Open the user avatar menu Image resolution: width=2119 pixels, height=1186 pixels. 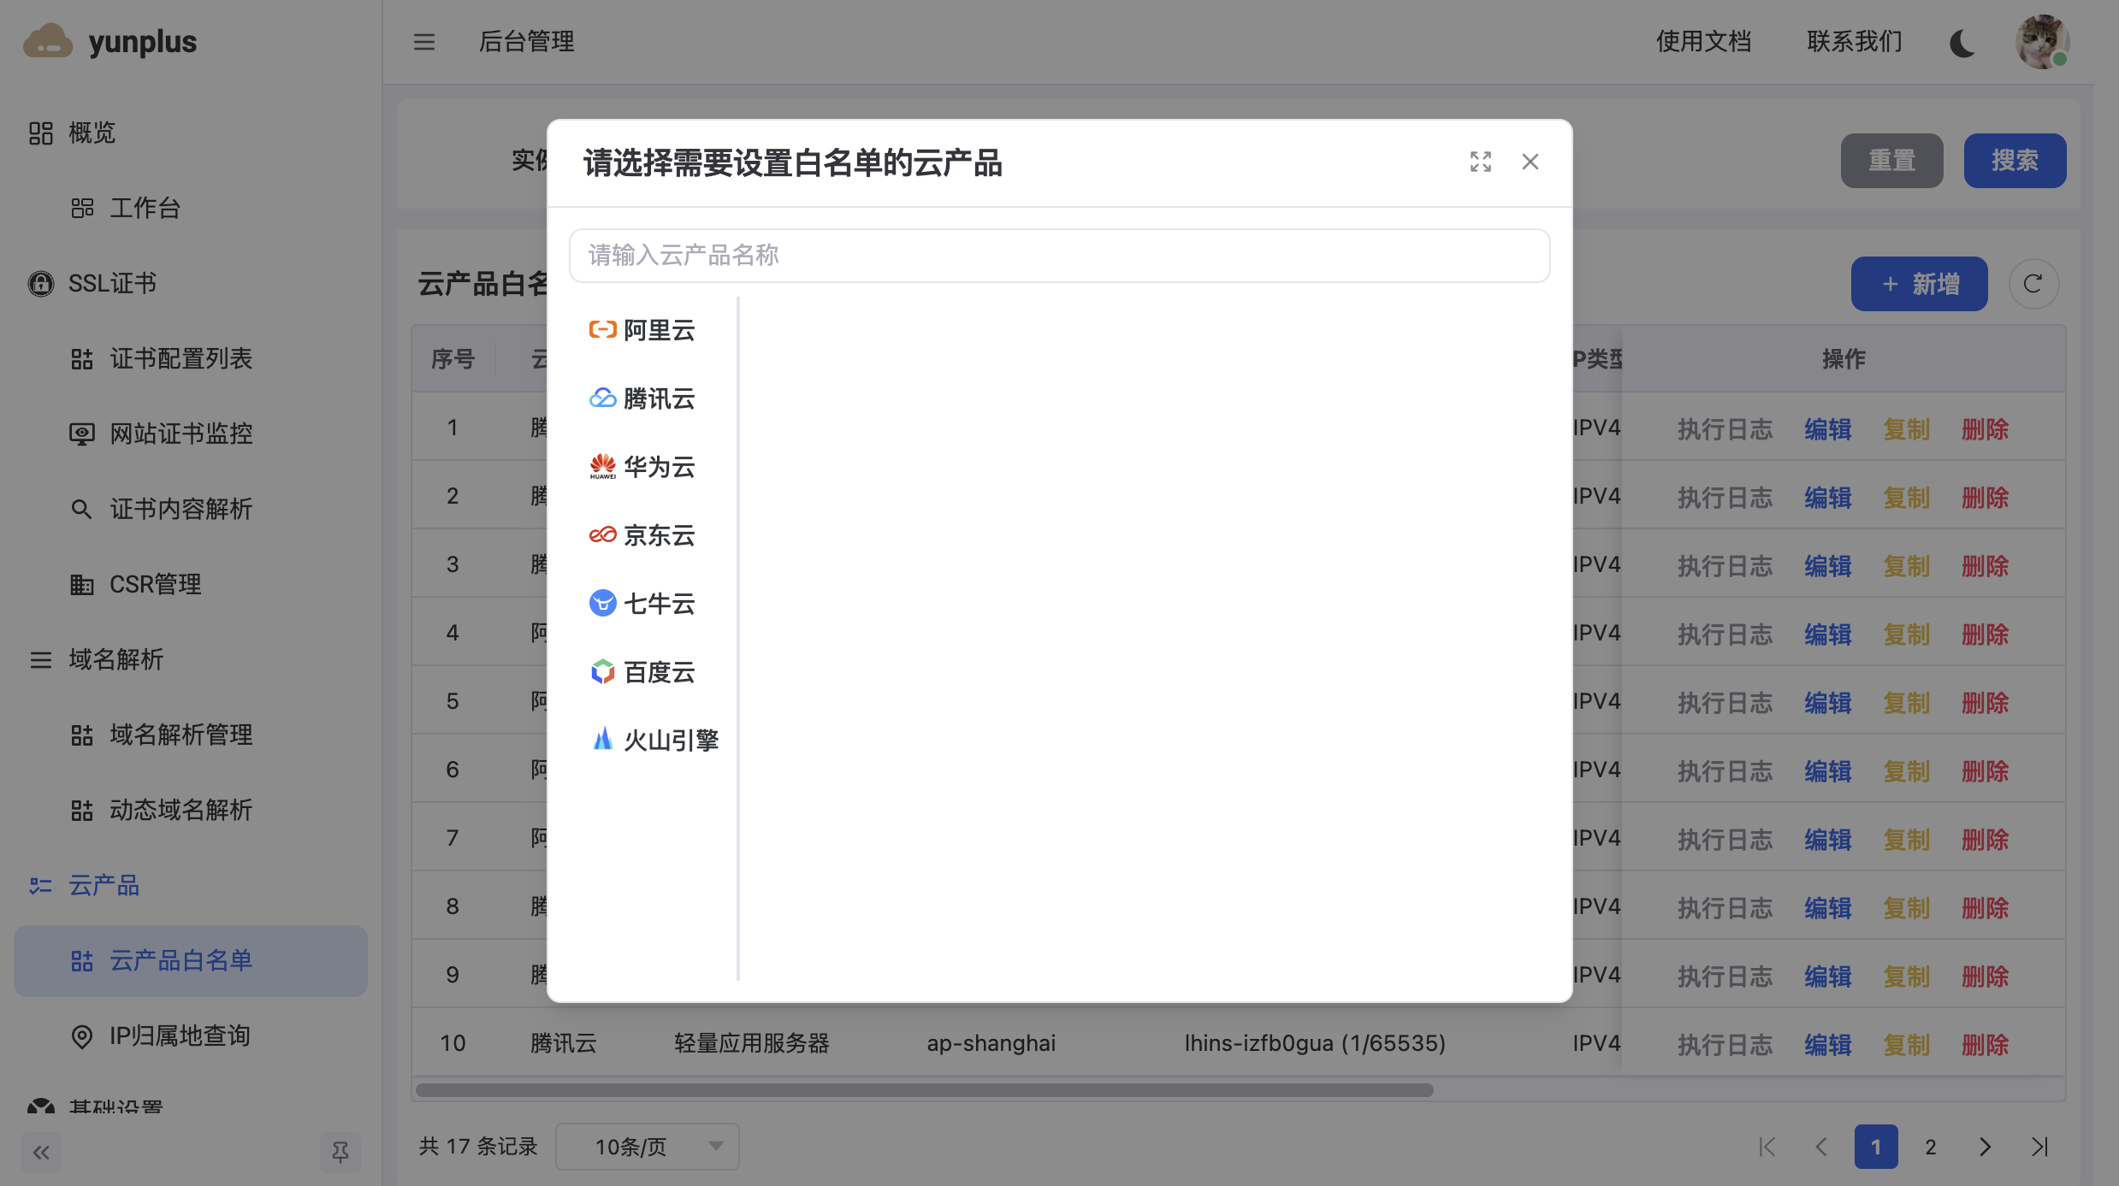pos(2042,42)
